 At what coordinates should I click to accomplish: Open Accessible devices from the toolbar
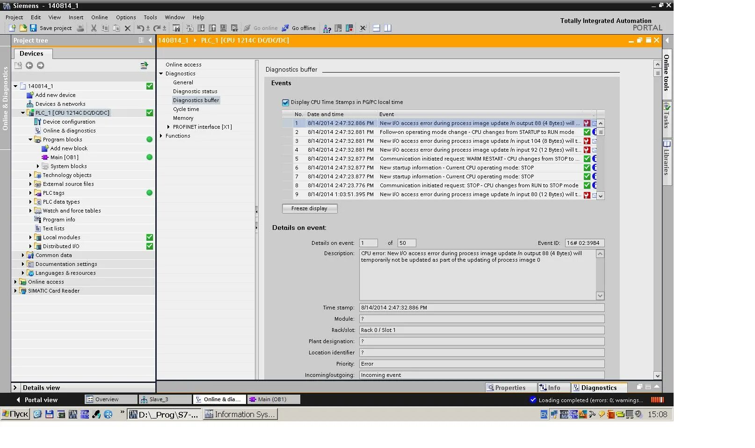327,28
